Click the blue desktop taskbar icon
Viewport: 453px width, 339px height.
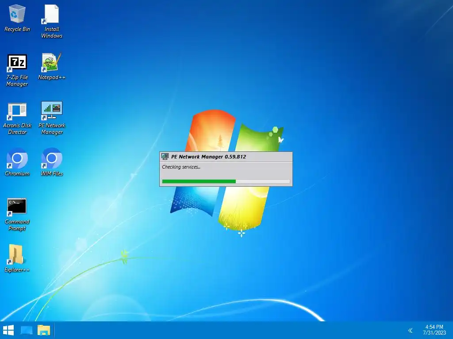click(27, 330)
